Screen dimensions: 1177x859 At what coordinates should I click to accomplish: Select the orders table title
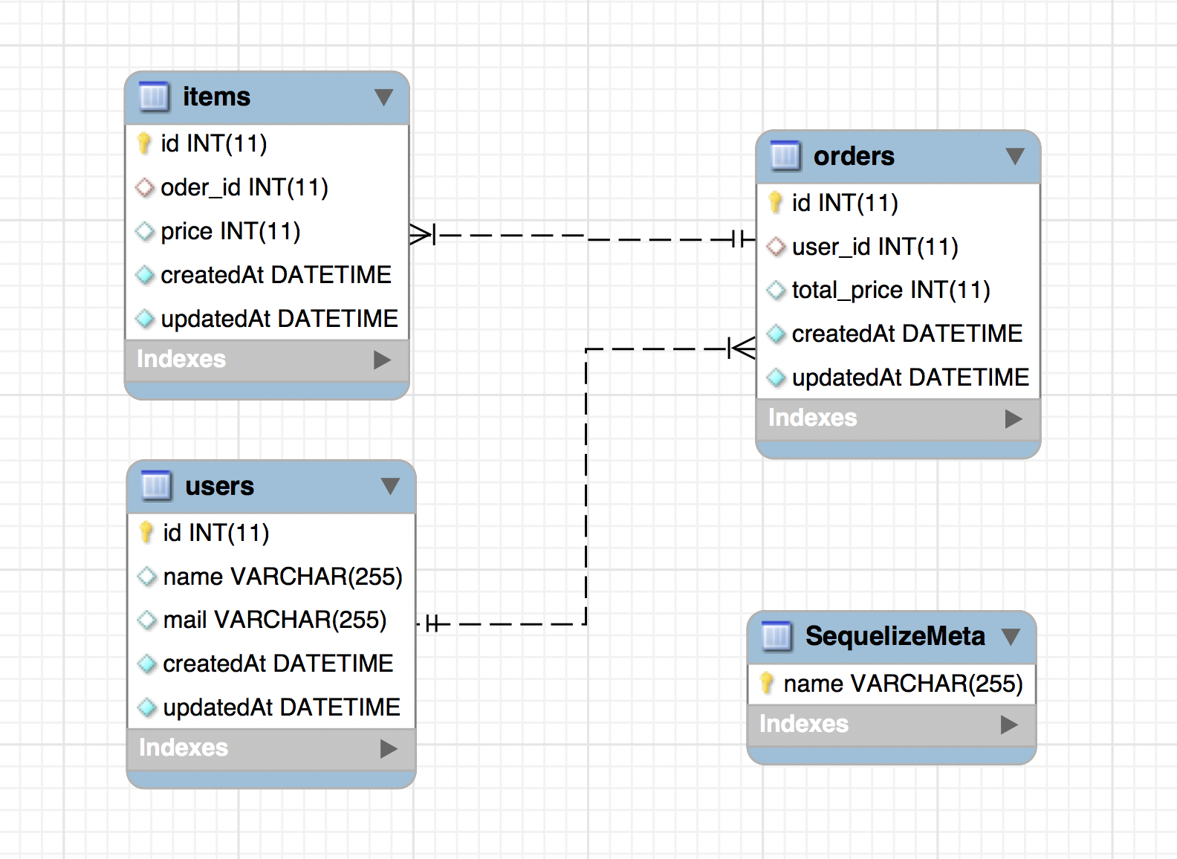[854, 156]
